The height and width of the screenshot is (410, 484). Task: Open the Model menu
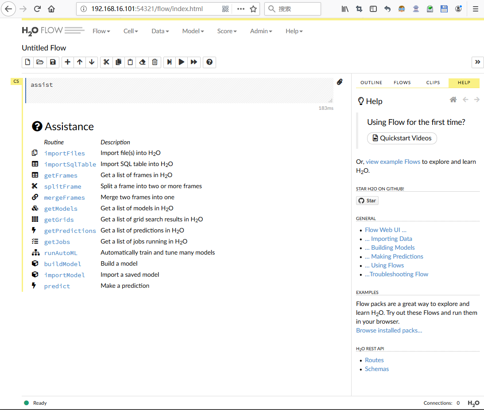pyautogui.click(x=193, y=31)
